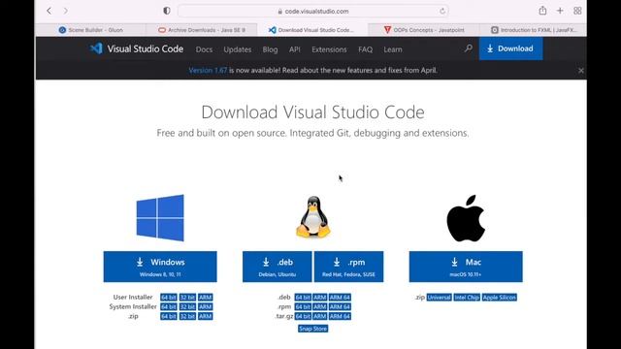Select Linux .rpm 64 bit
This screenshot has height=349, width=621.
(303, 306)
